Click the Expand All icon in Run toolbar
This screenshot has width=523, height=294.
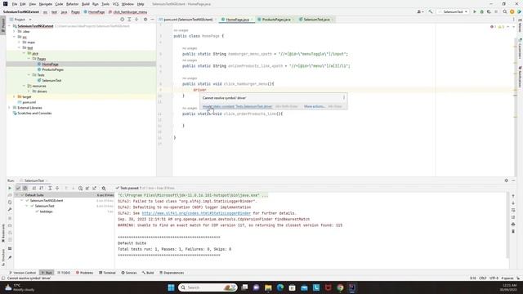pyautogui.click(x=50, y=189)
